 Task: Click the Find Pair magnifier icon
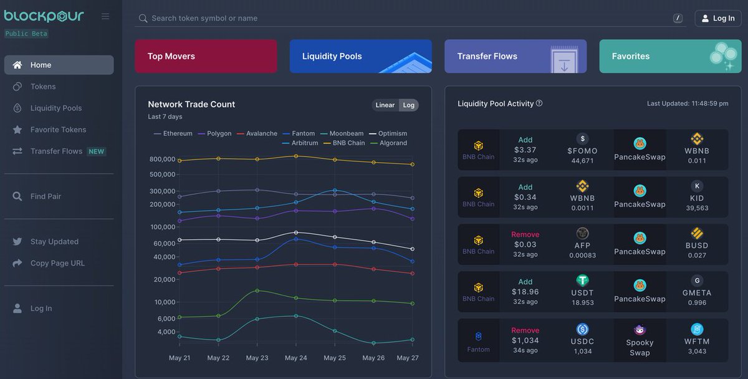click(x=17, y=196)
